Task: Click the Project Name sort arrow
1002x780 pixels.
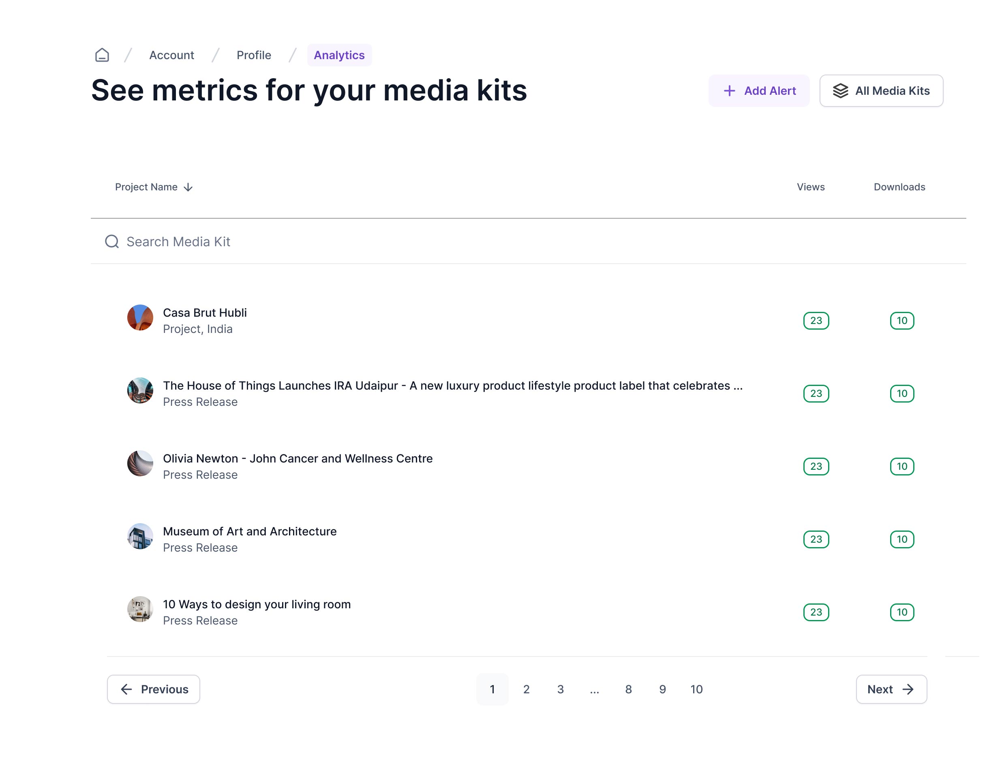Action: coord(188,188)
